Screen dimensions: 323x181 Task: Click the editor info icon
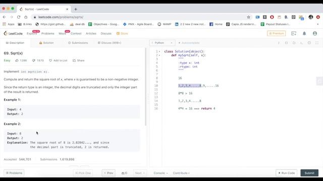tap(279, 43)
